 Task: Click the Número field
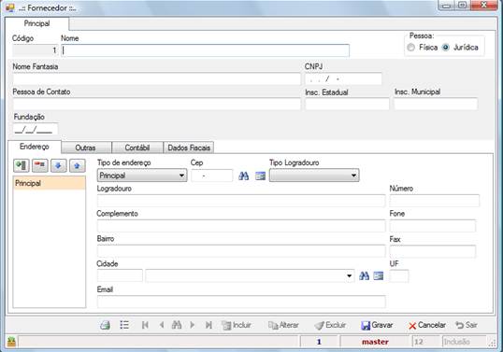[x=435, y=201]
